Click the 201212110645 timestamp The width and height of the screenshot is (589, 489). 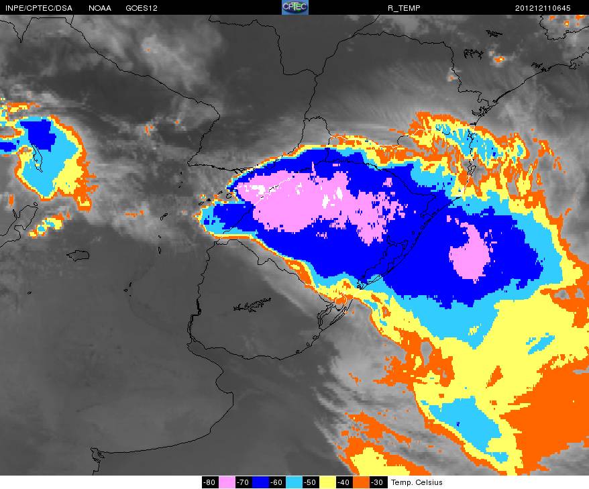pos(543,8)
